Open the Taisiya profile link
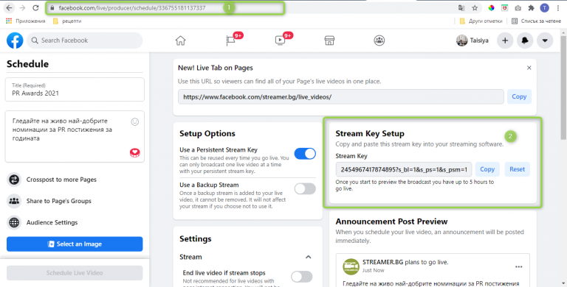 472,40
